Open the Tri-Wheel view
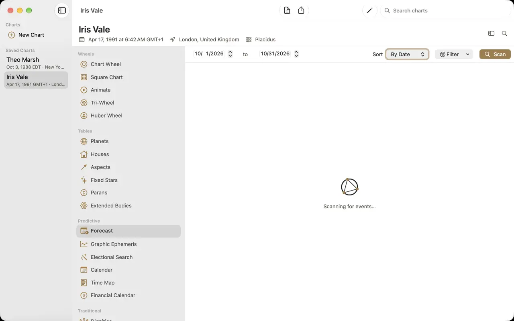The height and width of the screenshot is (321, 514). 128,103
